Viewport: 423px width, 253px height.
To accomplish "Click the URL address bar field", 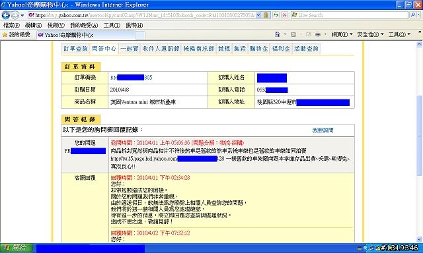I will (x=141, y=15).
